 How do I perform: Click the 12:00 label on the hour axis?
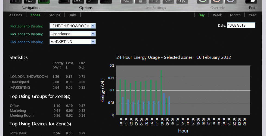point(183,122)
